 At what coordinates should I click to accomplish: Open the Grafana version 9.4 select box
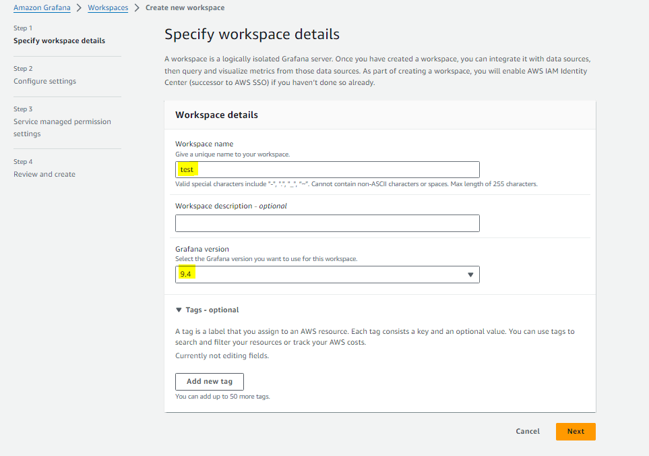(327, 275)
